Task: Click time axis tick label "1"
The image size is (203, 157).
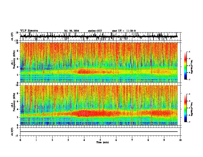Action: pos(36,140)
